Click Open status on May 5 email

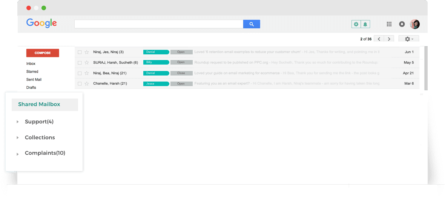coord(181,62)
